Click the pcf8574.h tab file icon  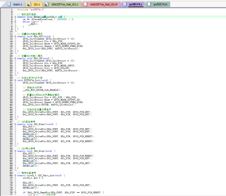(x=149, y=5)
